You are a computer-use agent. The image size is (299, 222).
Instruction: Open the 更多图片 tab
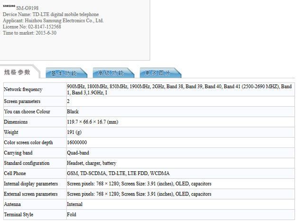pyautogui.click(x=158, y=73)
